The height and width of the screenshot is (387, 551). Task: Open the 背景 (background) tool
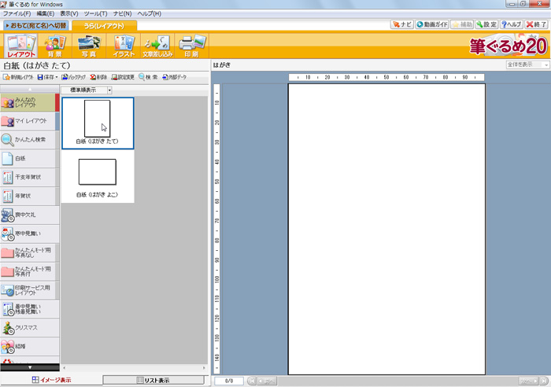tap(54, 46)
